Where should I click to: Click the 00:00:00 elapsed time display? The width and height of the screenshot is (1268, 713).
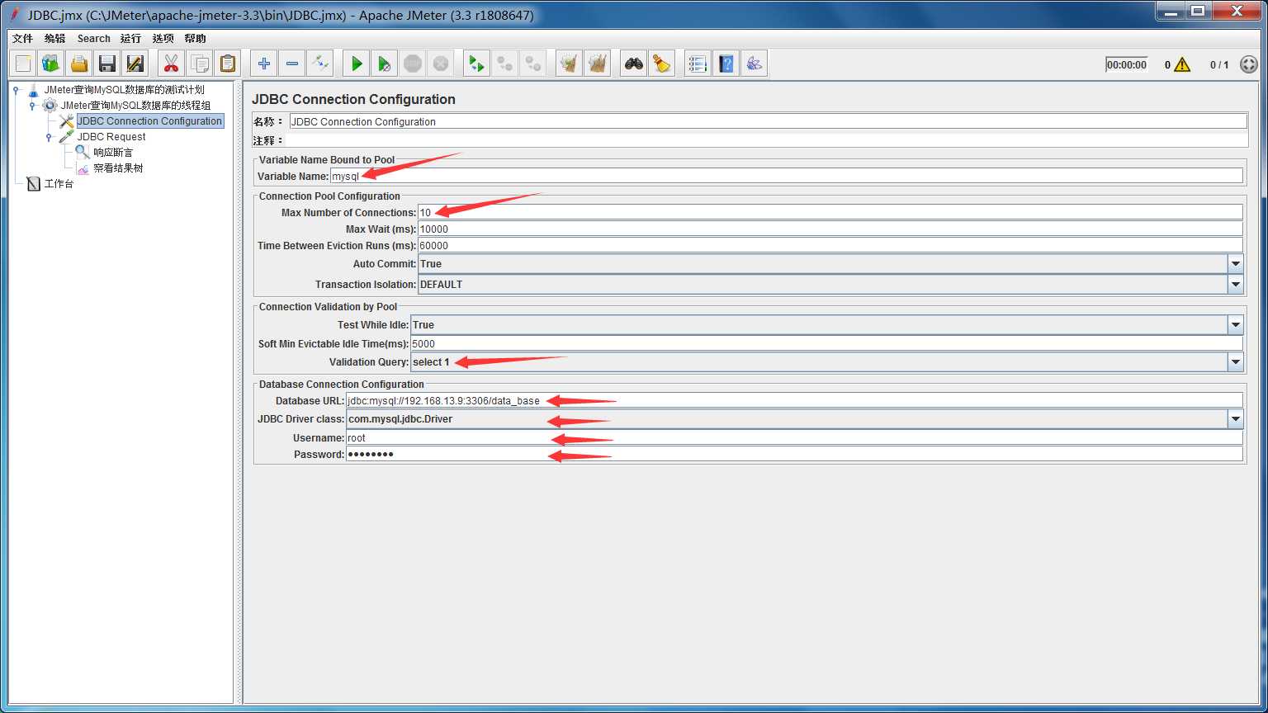point(1127,64)
